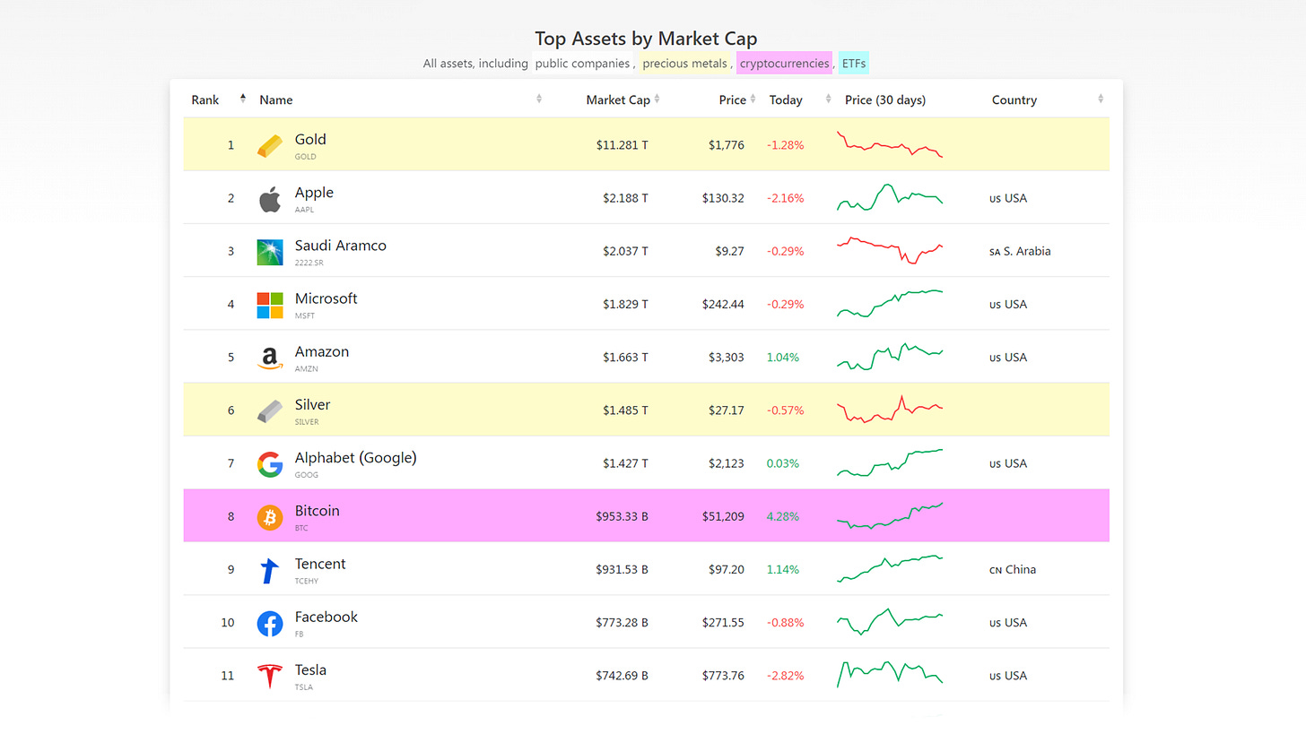Click Gold market cap $11.281 T
Screen dimensions: 1306x734
622,145
